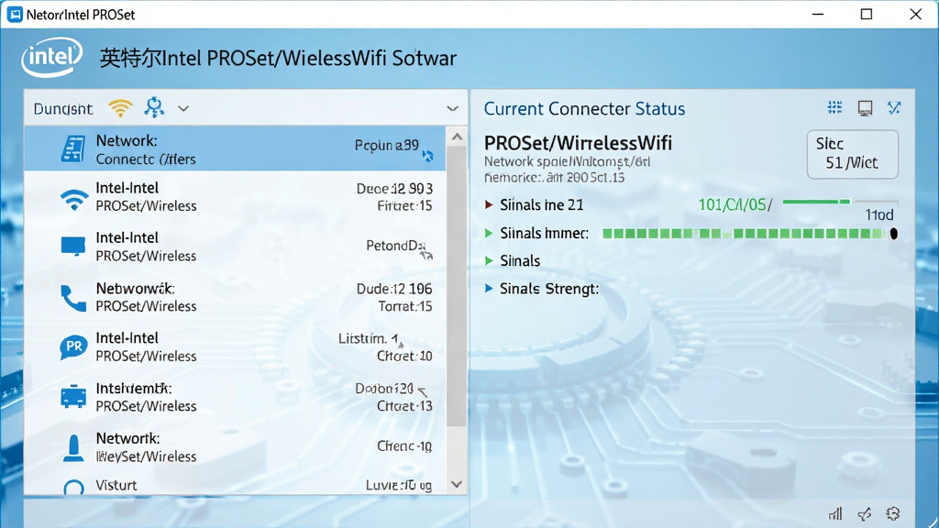This screenshot has height=528, width=939.
Task: Click the Luvie:10 ug value
Action: click(399, 486)
